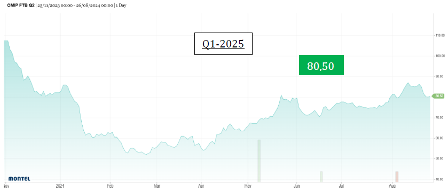
Task: Click the small green volume bar in June
Action: (x=321, y=177)
